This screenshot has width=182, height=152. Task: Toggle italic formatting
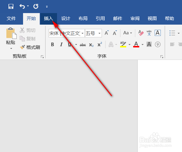coord(61,44)
